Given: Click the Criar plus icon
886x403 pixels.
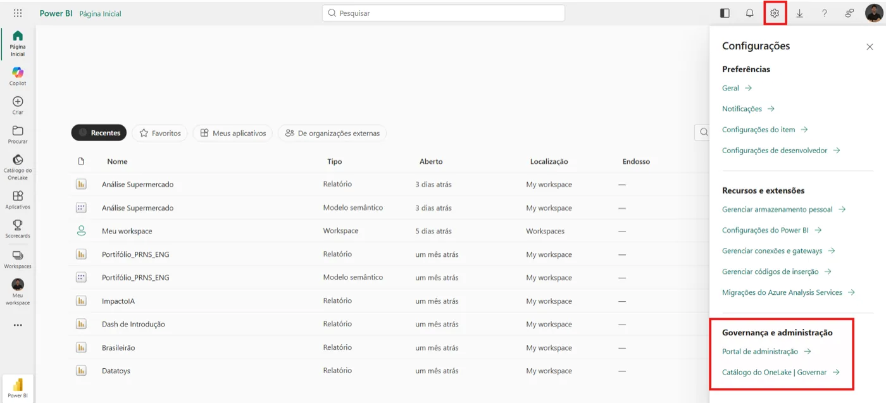Looking at the screenshot, I should 18,101.
